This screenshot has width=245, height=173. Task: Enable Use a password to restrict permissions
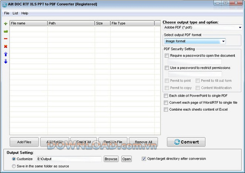[x=167, y=68]
